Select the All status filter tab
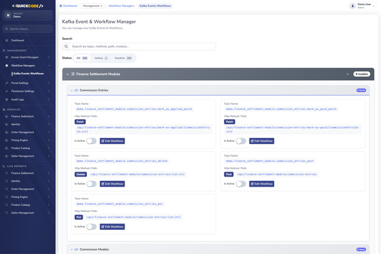This screenshot has height=254, width=381. coord(82,58)
